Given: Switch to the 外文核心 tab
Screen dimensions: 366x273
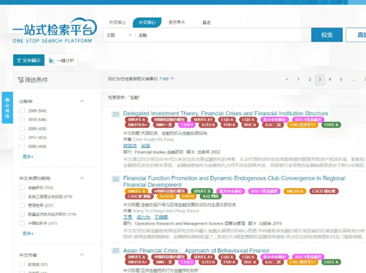Looking at the screenshot, I should [x=118, y=22].
